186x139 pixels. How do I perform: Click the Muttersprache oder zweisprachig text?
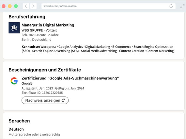34,134
